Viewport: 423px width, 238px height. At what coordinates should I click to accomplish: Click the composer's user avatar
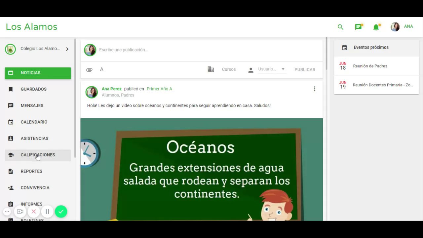(90, 50)
